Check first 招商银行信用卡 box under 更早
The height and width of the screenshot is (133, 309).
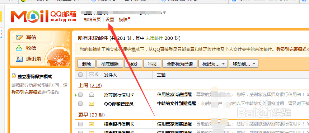pos(80,124)
